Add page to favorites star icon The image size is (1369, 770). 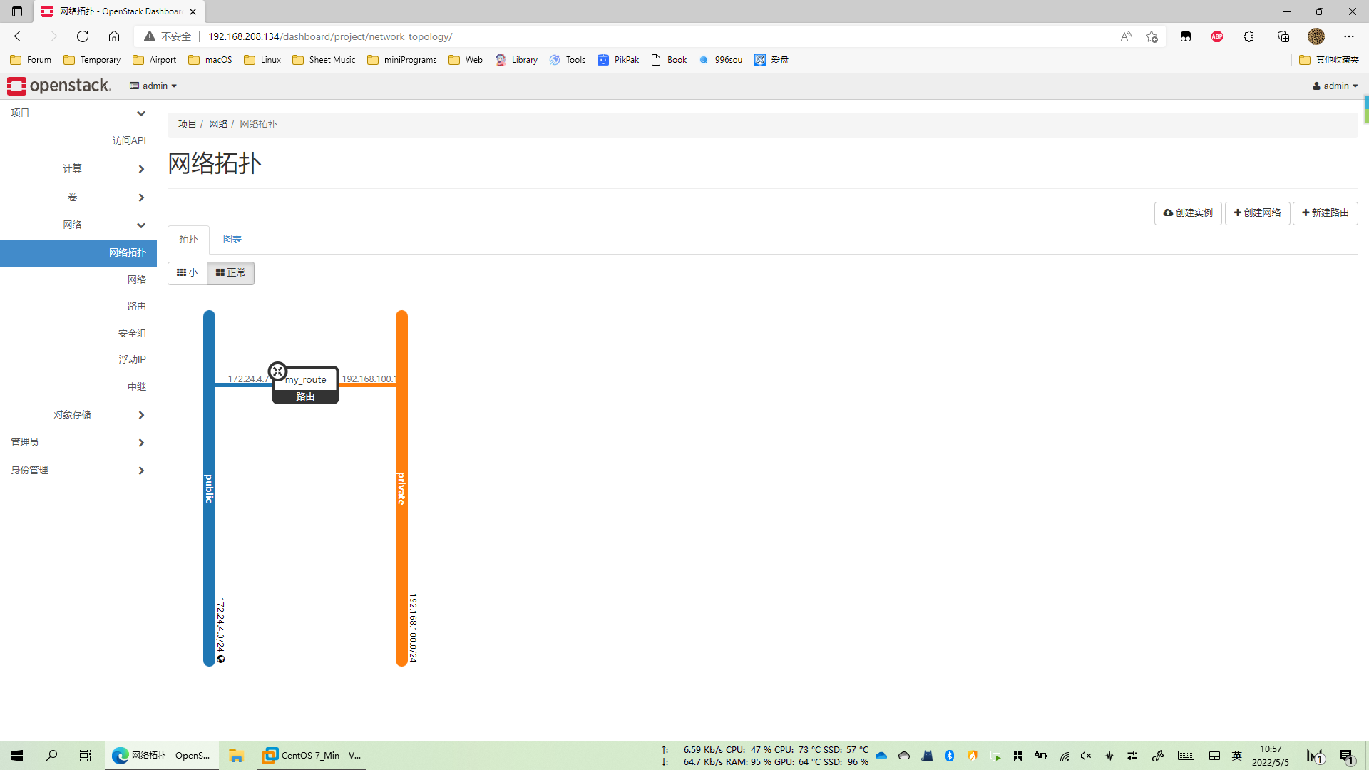pos(1152,36)
